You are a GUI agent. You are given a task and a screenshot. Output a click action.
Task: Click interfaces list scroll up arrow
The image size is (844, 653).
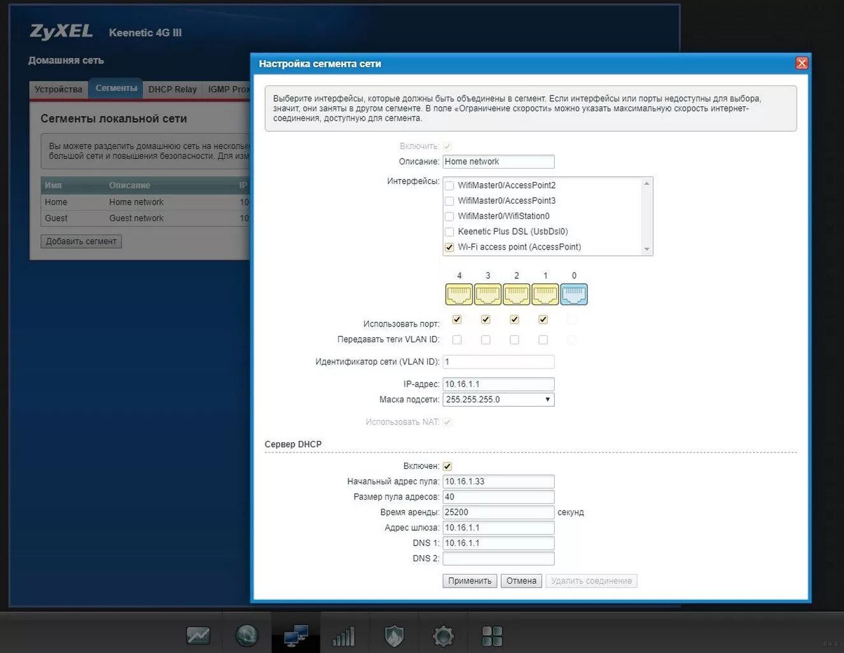tap(647, 183)
